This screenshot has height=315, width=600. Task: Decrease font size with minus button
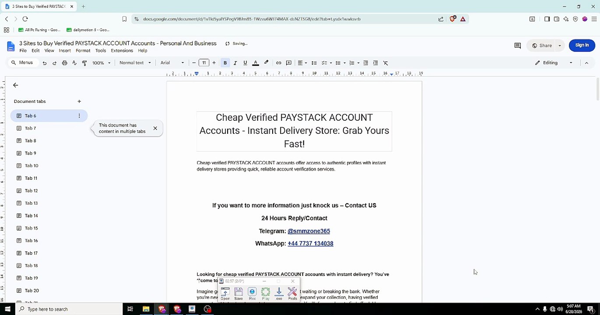pos(194,63)
